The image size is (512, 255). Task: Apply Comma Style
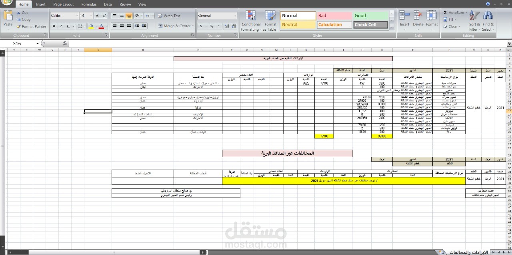[x=218, y=26]
